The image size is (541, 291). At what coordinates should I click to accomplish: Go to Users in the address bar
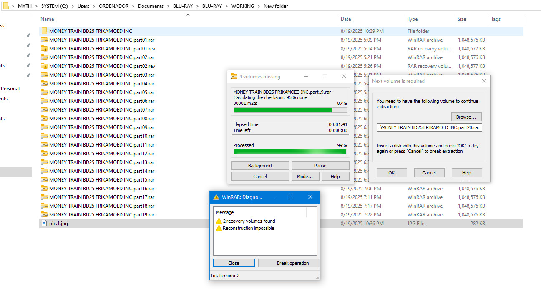click(x=83, y=6)
